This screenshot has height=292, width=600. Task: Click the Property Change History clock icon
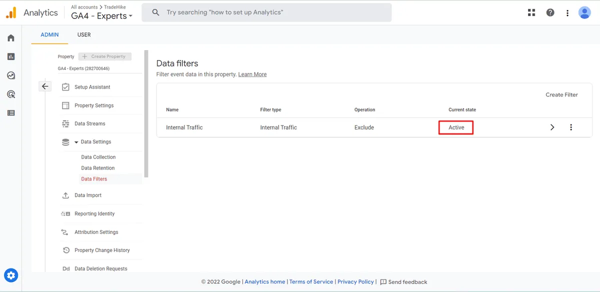coord(65,250)
